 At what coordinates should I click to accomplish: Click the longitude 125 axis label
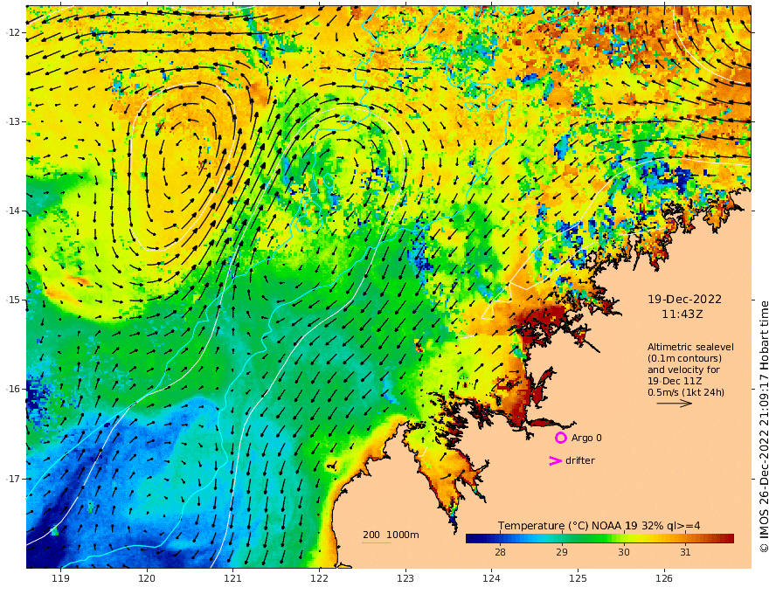pyautogui.click(x=578, y=579)
